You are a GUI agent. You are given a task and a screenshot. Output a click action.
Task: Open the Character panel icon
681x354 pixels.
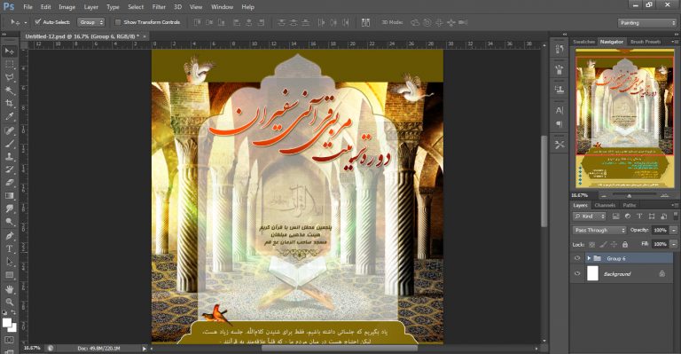pyautogui.click(x=560, y=110)
